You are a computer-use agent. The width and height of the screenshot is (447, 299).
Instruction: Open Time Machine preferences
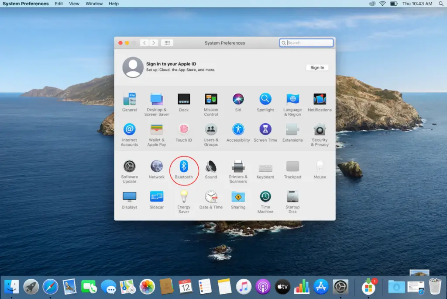[265, 202]
